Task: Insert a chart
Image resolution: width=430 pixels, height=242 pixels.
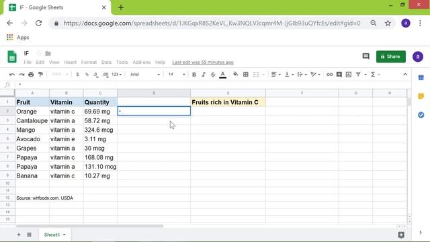Action: (349, 75)
